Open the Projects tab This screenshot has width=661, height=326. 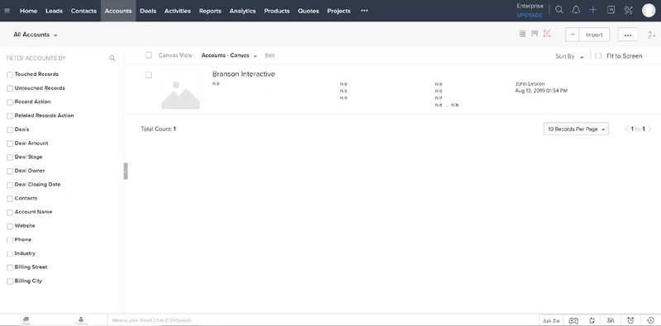[x=339, y=11]
